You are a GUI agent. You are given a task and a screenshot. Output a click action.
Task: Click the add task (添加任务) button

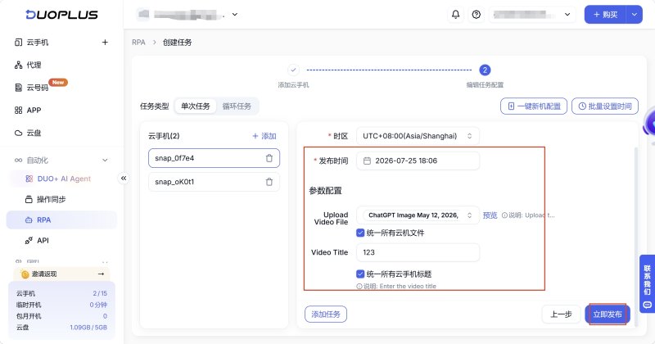(x=326, y=315)
